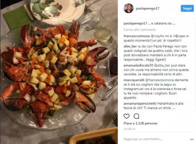Open the paolaperego17 username in header
The image size is (196, 144).
coord(147,9)
